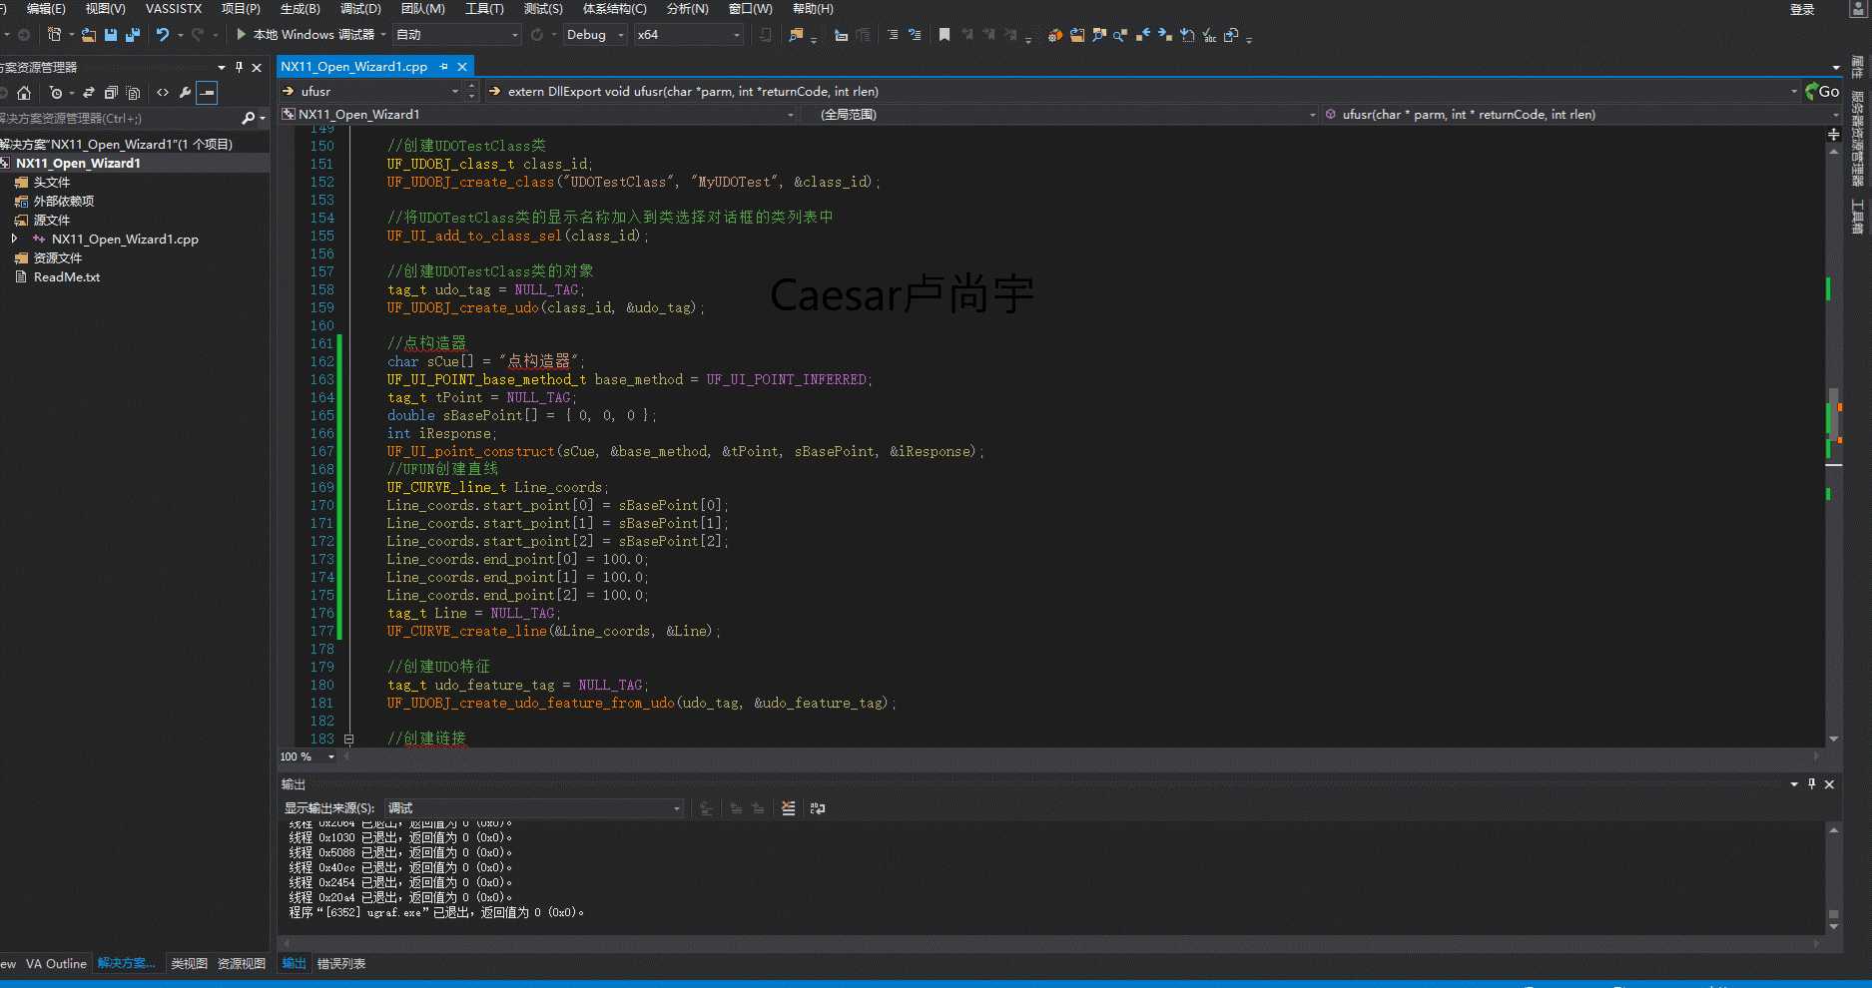The width and height of the screenshot is (1872, 988).
Task: Clear all text in the output panel
Action: [x=789, y=808]
